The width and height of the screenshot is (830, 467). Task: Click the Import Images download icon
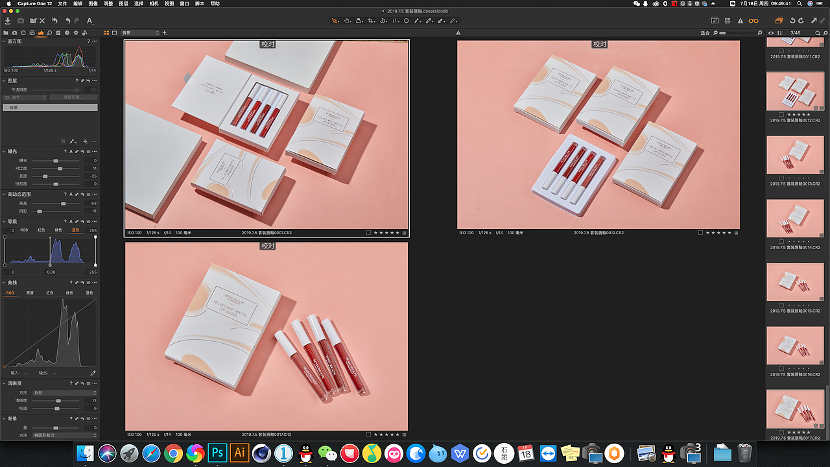[x=8, y=21]
